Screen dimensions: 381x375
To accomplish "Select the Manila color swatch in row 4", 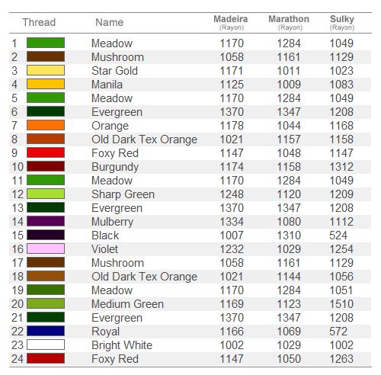I will tap(46, 84).
